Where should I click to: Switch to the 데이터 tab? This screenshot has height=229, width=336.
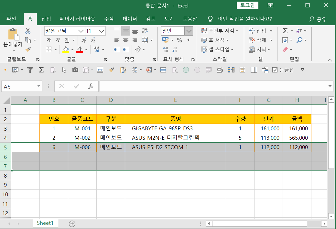pyautogui.click(x=130, y=19)
